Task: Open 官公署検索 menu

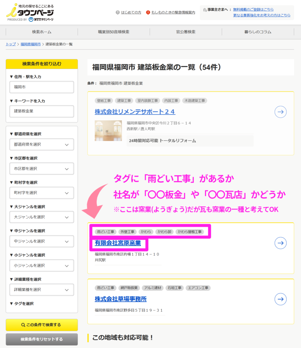Action: [186, 32]
